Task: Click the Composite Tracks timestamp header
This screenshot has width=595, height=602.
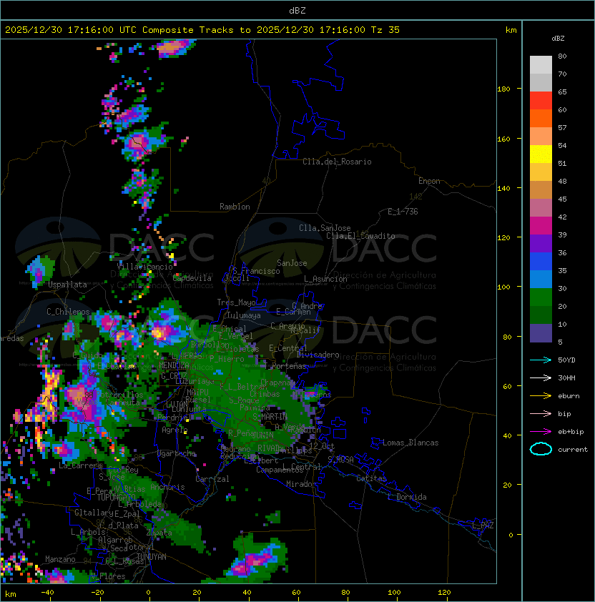Action: point(202,30)
